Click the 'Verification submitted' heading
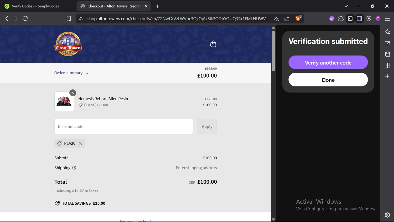Image resolution: width=394 pixels, height=222 pixels. (328, 41)
